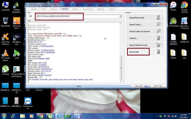
Task: Launch µTorrent desktop icon
Action: pyautogui.click(x=5, y=70)
